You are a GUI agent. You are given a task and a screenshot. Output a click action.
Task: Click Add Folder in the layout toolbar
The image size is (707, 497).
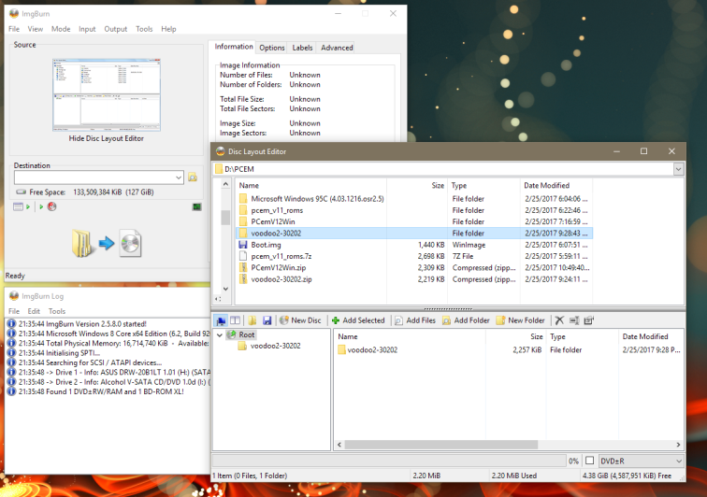point(467,320)
